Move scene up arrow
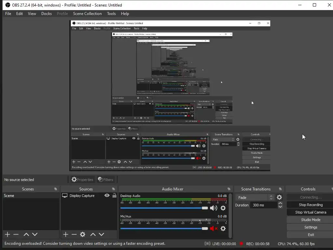The height and width of the screenshot is (250, 333). tap(26, 234)
